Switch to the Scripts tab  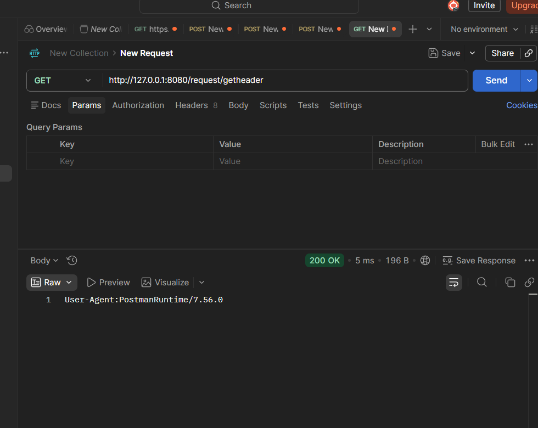pyautogui.click(x=273, y=105)
